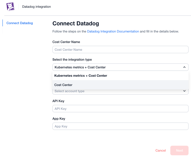Open the Datadog Integration Documentation link
Viewport: 191px width, 159px height.
[113, 32]
